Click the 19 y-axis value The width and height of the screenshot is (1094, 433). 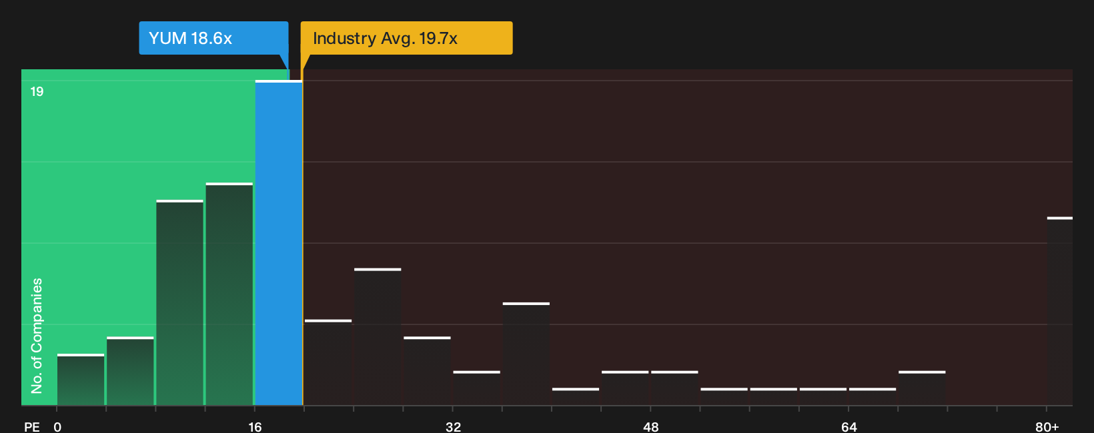tap(37, 92)
